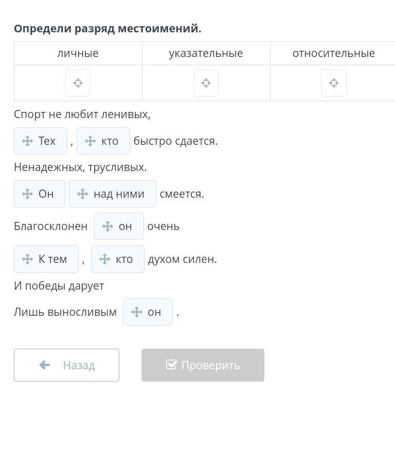
Task: Click the move icon on capitalized 'Он' chip
Action: [27, 194]
